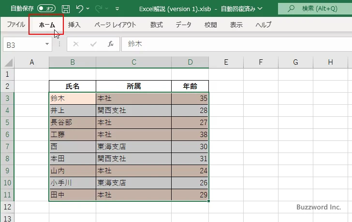Open Customize Quick Access Toolbar menu
Image resolution: width=352 pixels, height=222 pixels.
(x=117, y=9)
